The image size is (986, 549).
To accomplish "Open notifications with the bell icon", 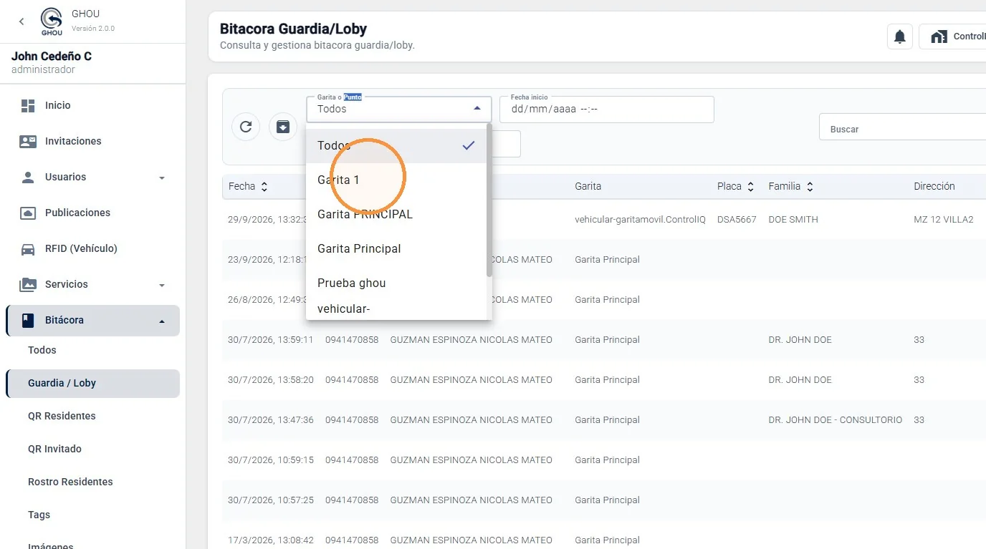I will [900, 37].
